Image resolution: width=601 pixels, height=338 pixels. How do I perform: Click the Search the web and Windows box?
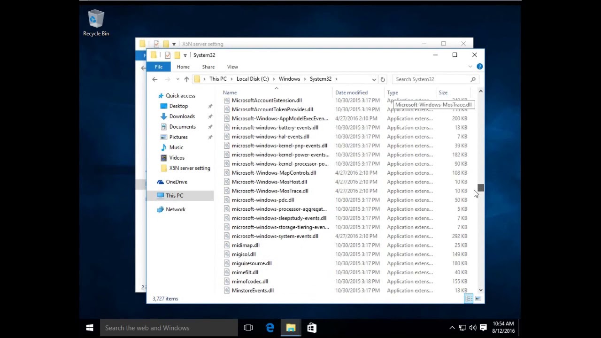pos(169,328)
